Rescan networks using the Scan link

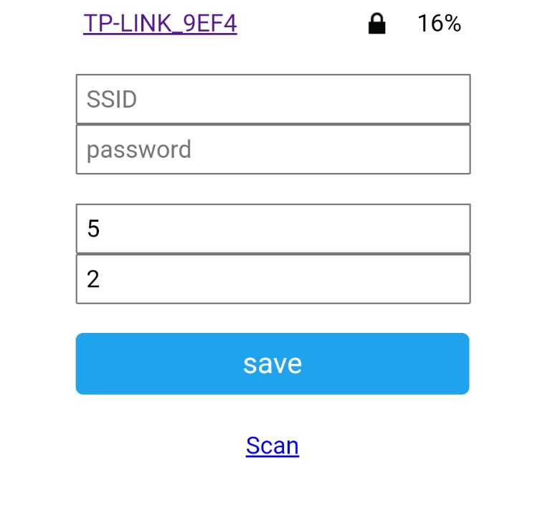(272, 446)
